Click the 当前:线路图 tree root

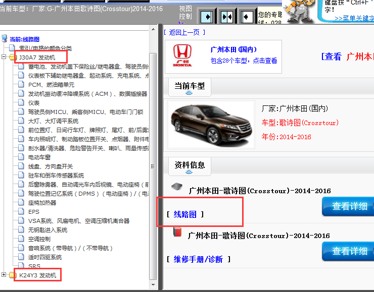point(24,39)
